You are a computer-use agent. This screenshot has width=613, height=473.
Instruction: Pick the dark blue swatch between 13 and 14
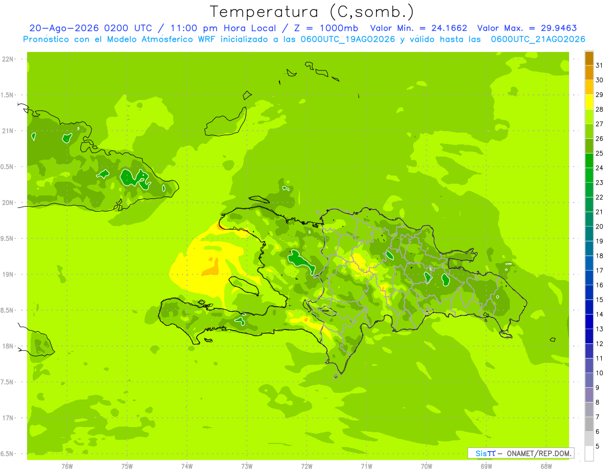pos(589,321)
